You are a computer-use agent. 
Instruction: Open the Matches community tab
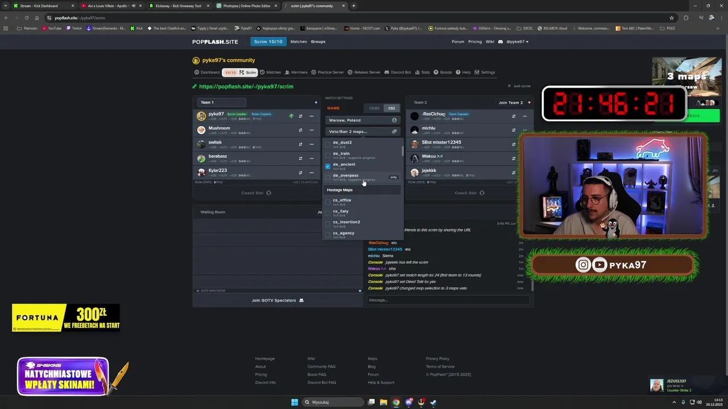(270, 72)
